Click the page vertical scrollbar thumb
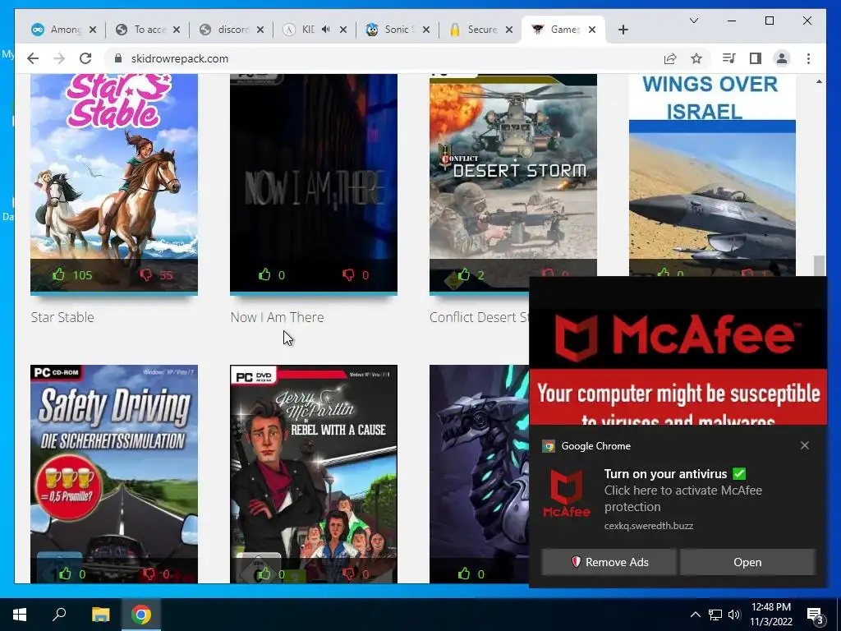 point(819,265)
